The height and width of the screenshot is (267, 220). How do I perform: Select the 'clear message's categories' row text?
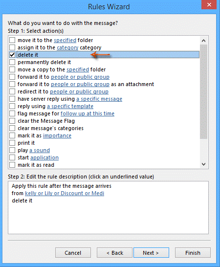pyautogui.click(x=50, y=128)
